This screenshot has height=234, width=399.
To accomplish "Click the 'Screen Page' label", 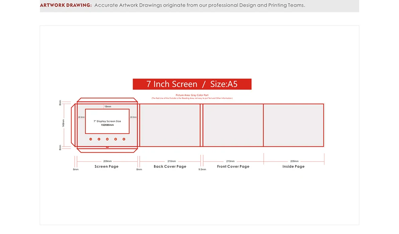I will coord(107,166).
